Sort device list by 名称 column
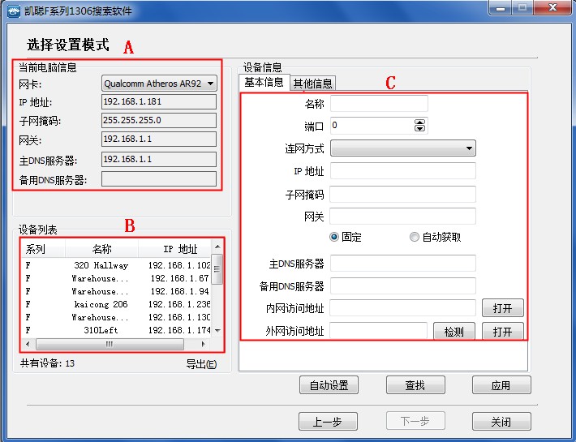 coord(101,249)
